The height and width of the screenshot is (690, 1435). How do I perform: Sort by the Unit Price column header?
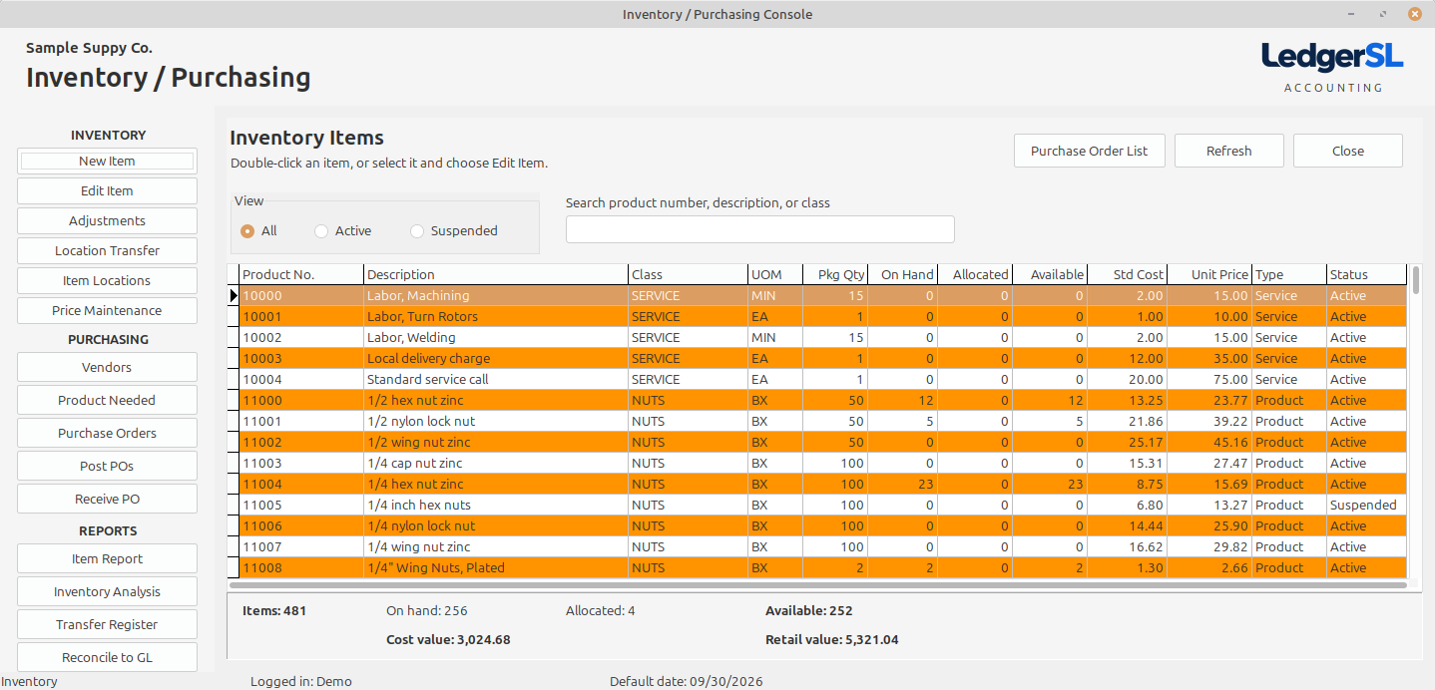(1209, 274)
